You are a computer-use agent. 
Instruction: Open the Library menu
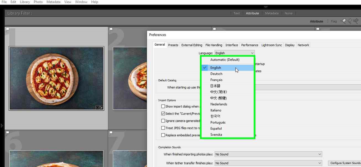(25, 2)
